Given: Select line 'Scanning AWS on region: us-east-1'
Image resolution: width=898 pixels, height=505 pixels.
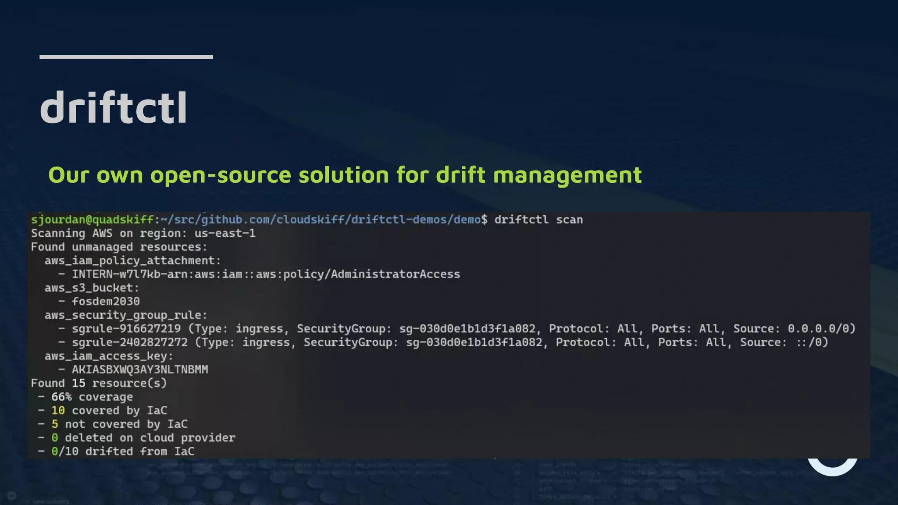Looking at the screenshot, I should (x=143, y=233).
